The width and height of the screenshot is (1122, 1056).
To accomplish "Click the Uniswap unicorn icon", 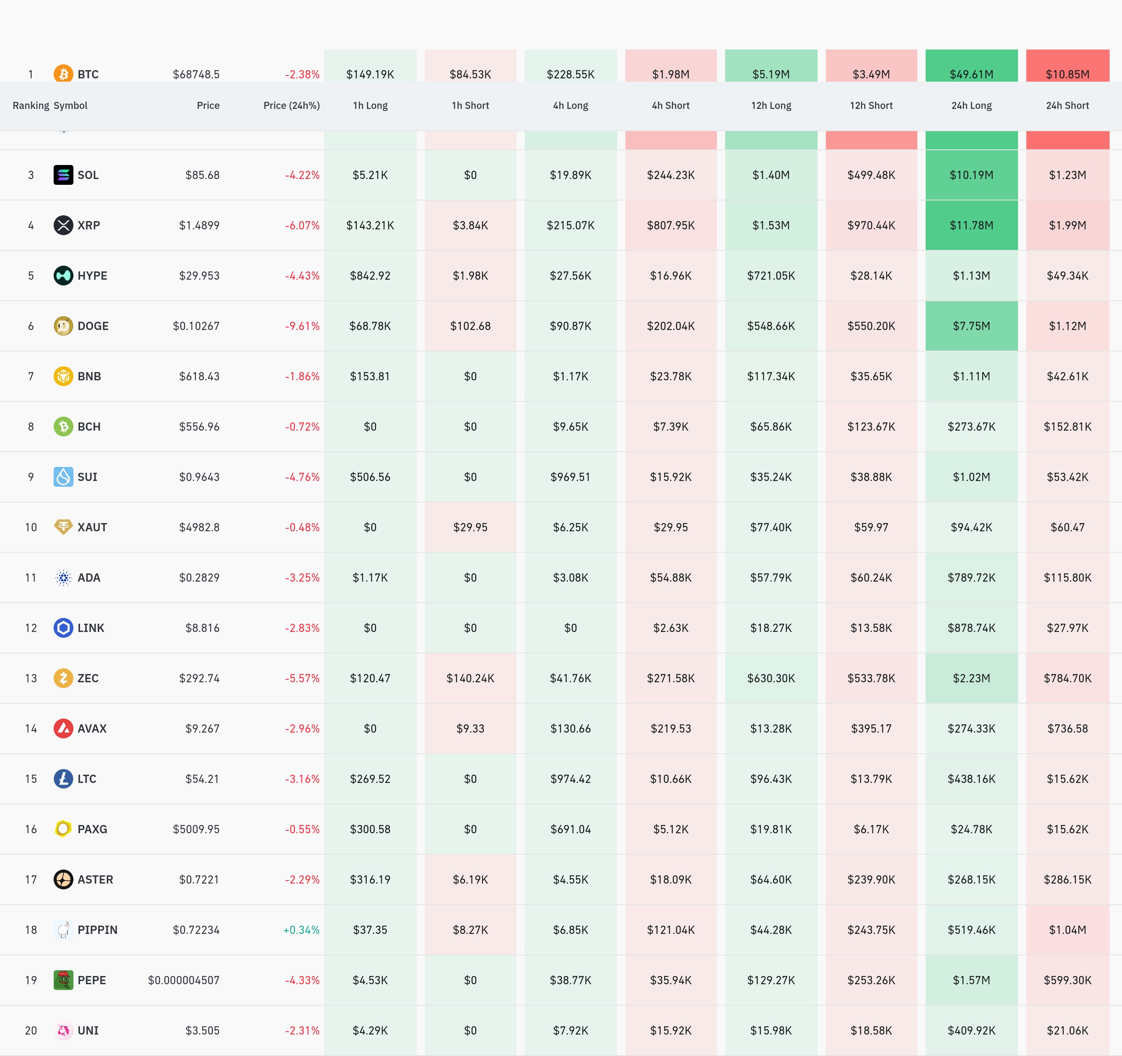I will pos(63,1030).
